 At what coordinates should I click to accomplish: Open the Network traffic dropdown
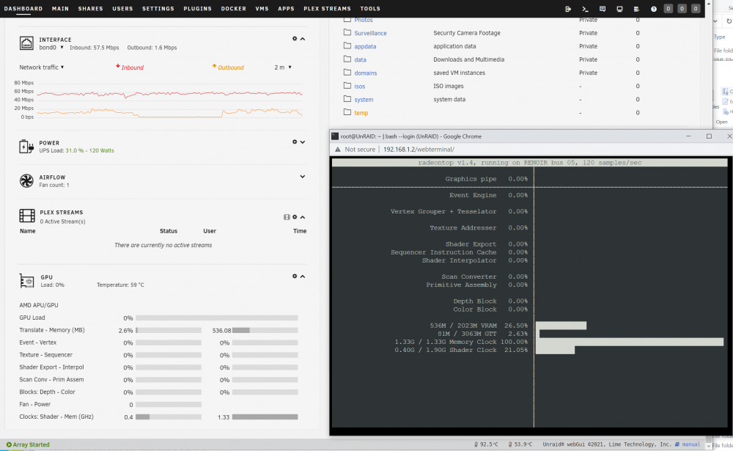click(x=42, y=67)
